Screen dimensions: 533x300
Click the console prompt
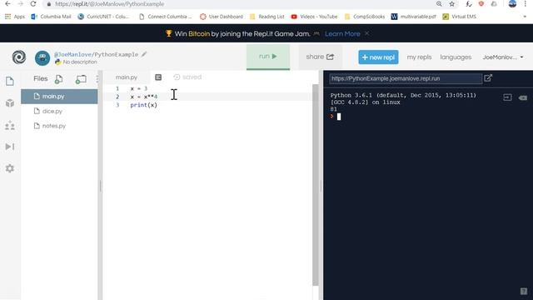(335, 117)
